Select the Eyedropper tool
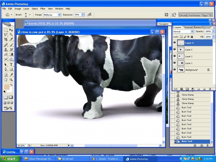Screen dimensions: 216x162 pos(11,75)
